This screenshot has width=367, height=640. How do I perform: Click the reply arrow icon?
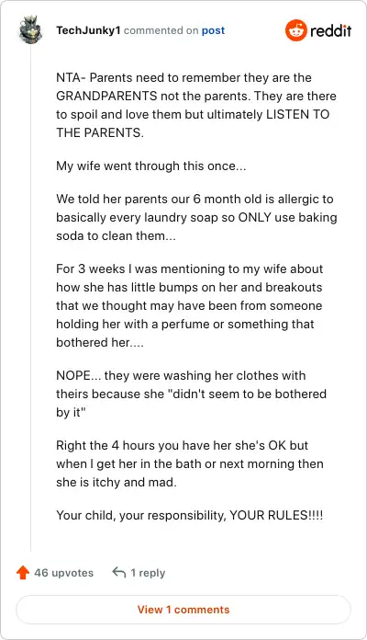119,572
